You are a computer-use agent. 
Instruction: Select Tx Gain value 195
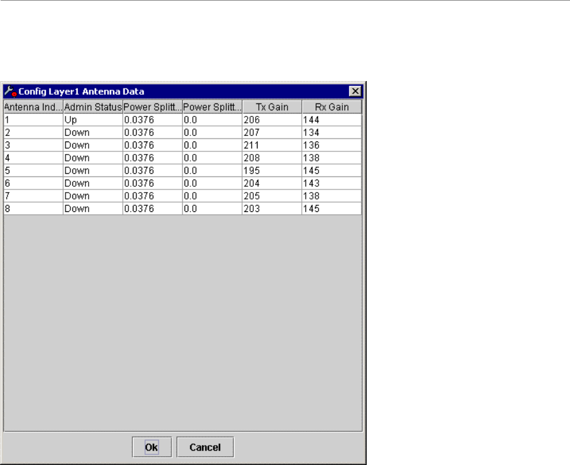pos(272,171)
